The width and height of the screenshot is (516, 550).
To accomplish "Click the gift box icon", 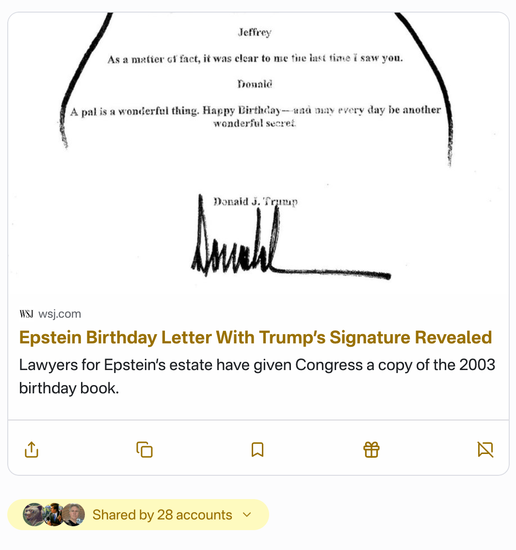I will 371,450.
